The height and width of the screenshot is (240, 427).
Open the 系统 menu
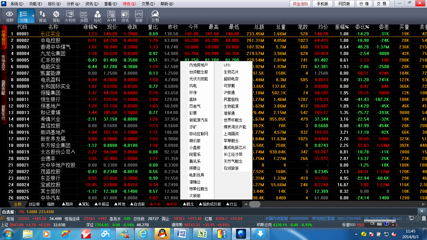(17, 4)
